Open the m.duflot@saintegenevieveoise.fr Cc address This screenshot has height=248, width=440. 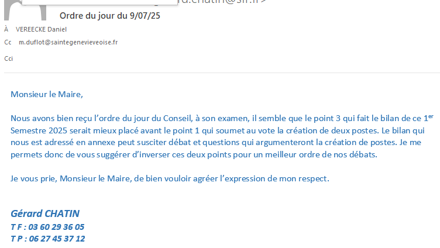68,42
